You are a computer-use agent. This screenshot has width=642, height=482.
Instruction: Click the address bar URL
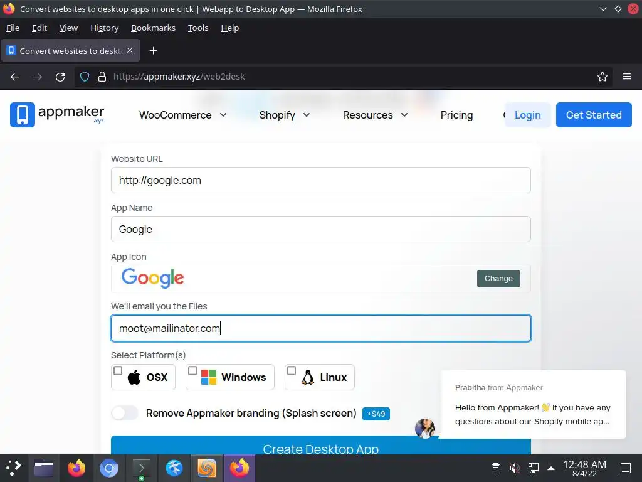click(x=179, y=77)
